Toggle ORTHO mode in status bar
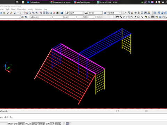This screenshot has height=125, width=167. (x=22, y=124)
